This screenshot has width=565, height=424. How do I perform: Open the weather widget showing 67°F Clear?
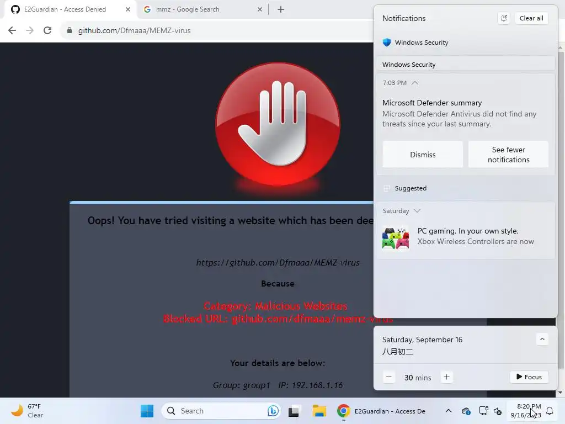pyautogui.click(x=26, y=411)
